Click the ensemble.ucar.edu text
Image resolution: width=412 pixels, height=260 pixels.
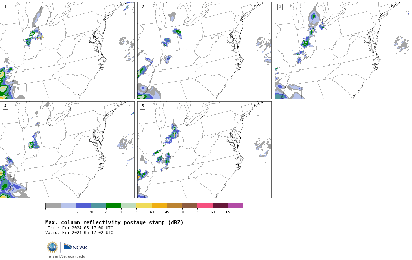[67, 256]
